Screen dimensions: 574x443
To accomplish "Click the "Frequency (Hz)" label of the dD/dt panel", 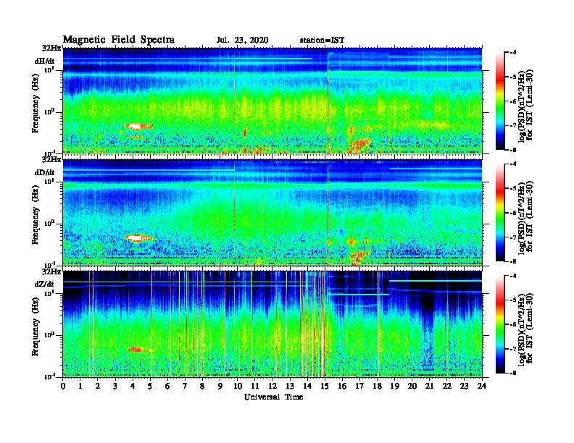I will pyautogui.click(x=35, y=215).
